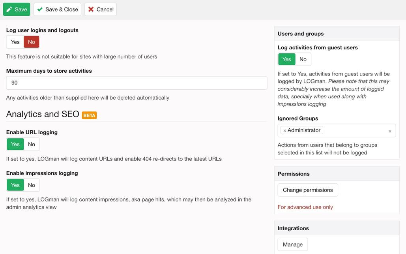Viewport: 406px width, 254px height.
Task: Choose Yes for Enable impressions logging
Action: 15,185
